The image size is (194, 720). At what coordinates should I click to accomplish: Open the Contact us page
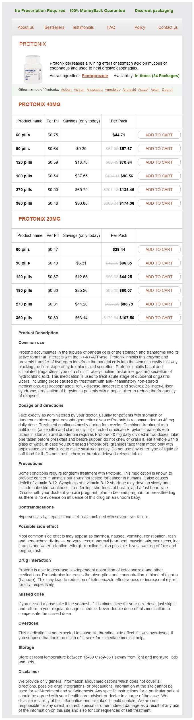click(x=168, y=27)
